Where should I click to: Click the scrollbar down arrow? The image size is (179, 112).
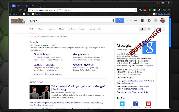pyautogui.click(x=170, y=108)
